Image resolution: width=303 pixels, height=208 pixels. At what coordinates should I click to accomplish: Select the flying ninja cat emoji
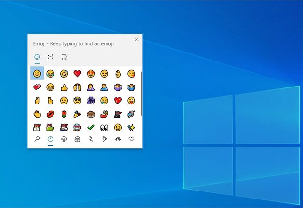[x=132, y=114]
